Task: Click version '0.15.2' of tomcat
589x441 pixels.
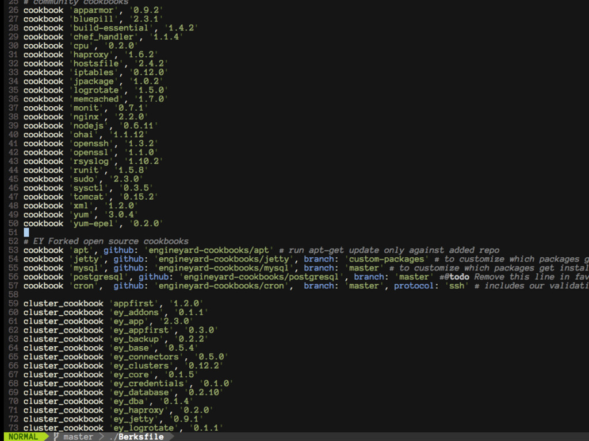Action: (x=139, y=197)
